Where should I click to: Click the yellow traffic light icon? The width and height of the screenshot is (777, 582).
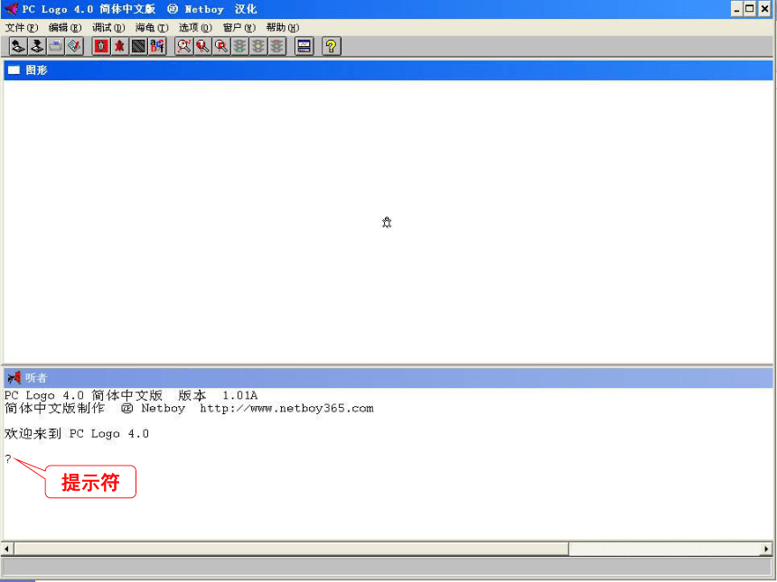(258, 47)
